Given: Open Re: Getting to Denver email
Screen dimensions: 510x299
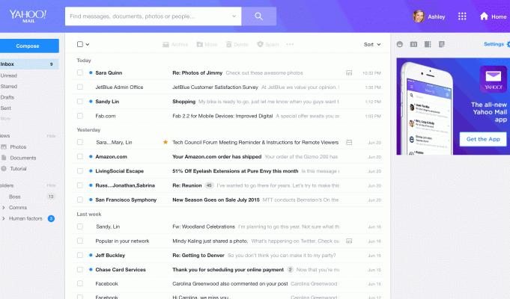Looking at the screenshot, I should coord(228,255).
